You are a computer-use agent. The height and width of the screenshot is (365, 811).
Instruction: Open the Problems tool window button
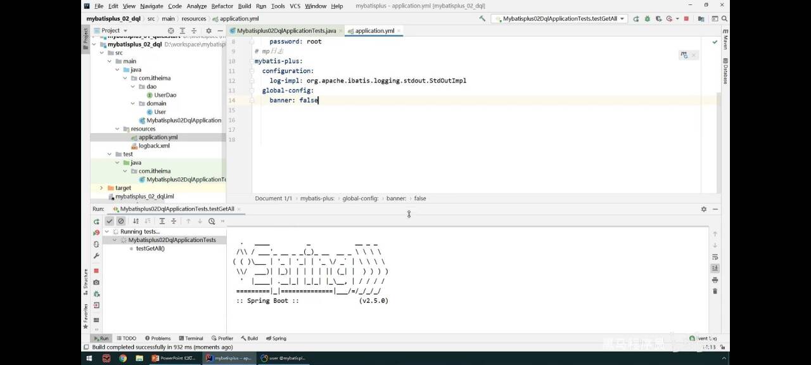[158, 338]
